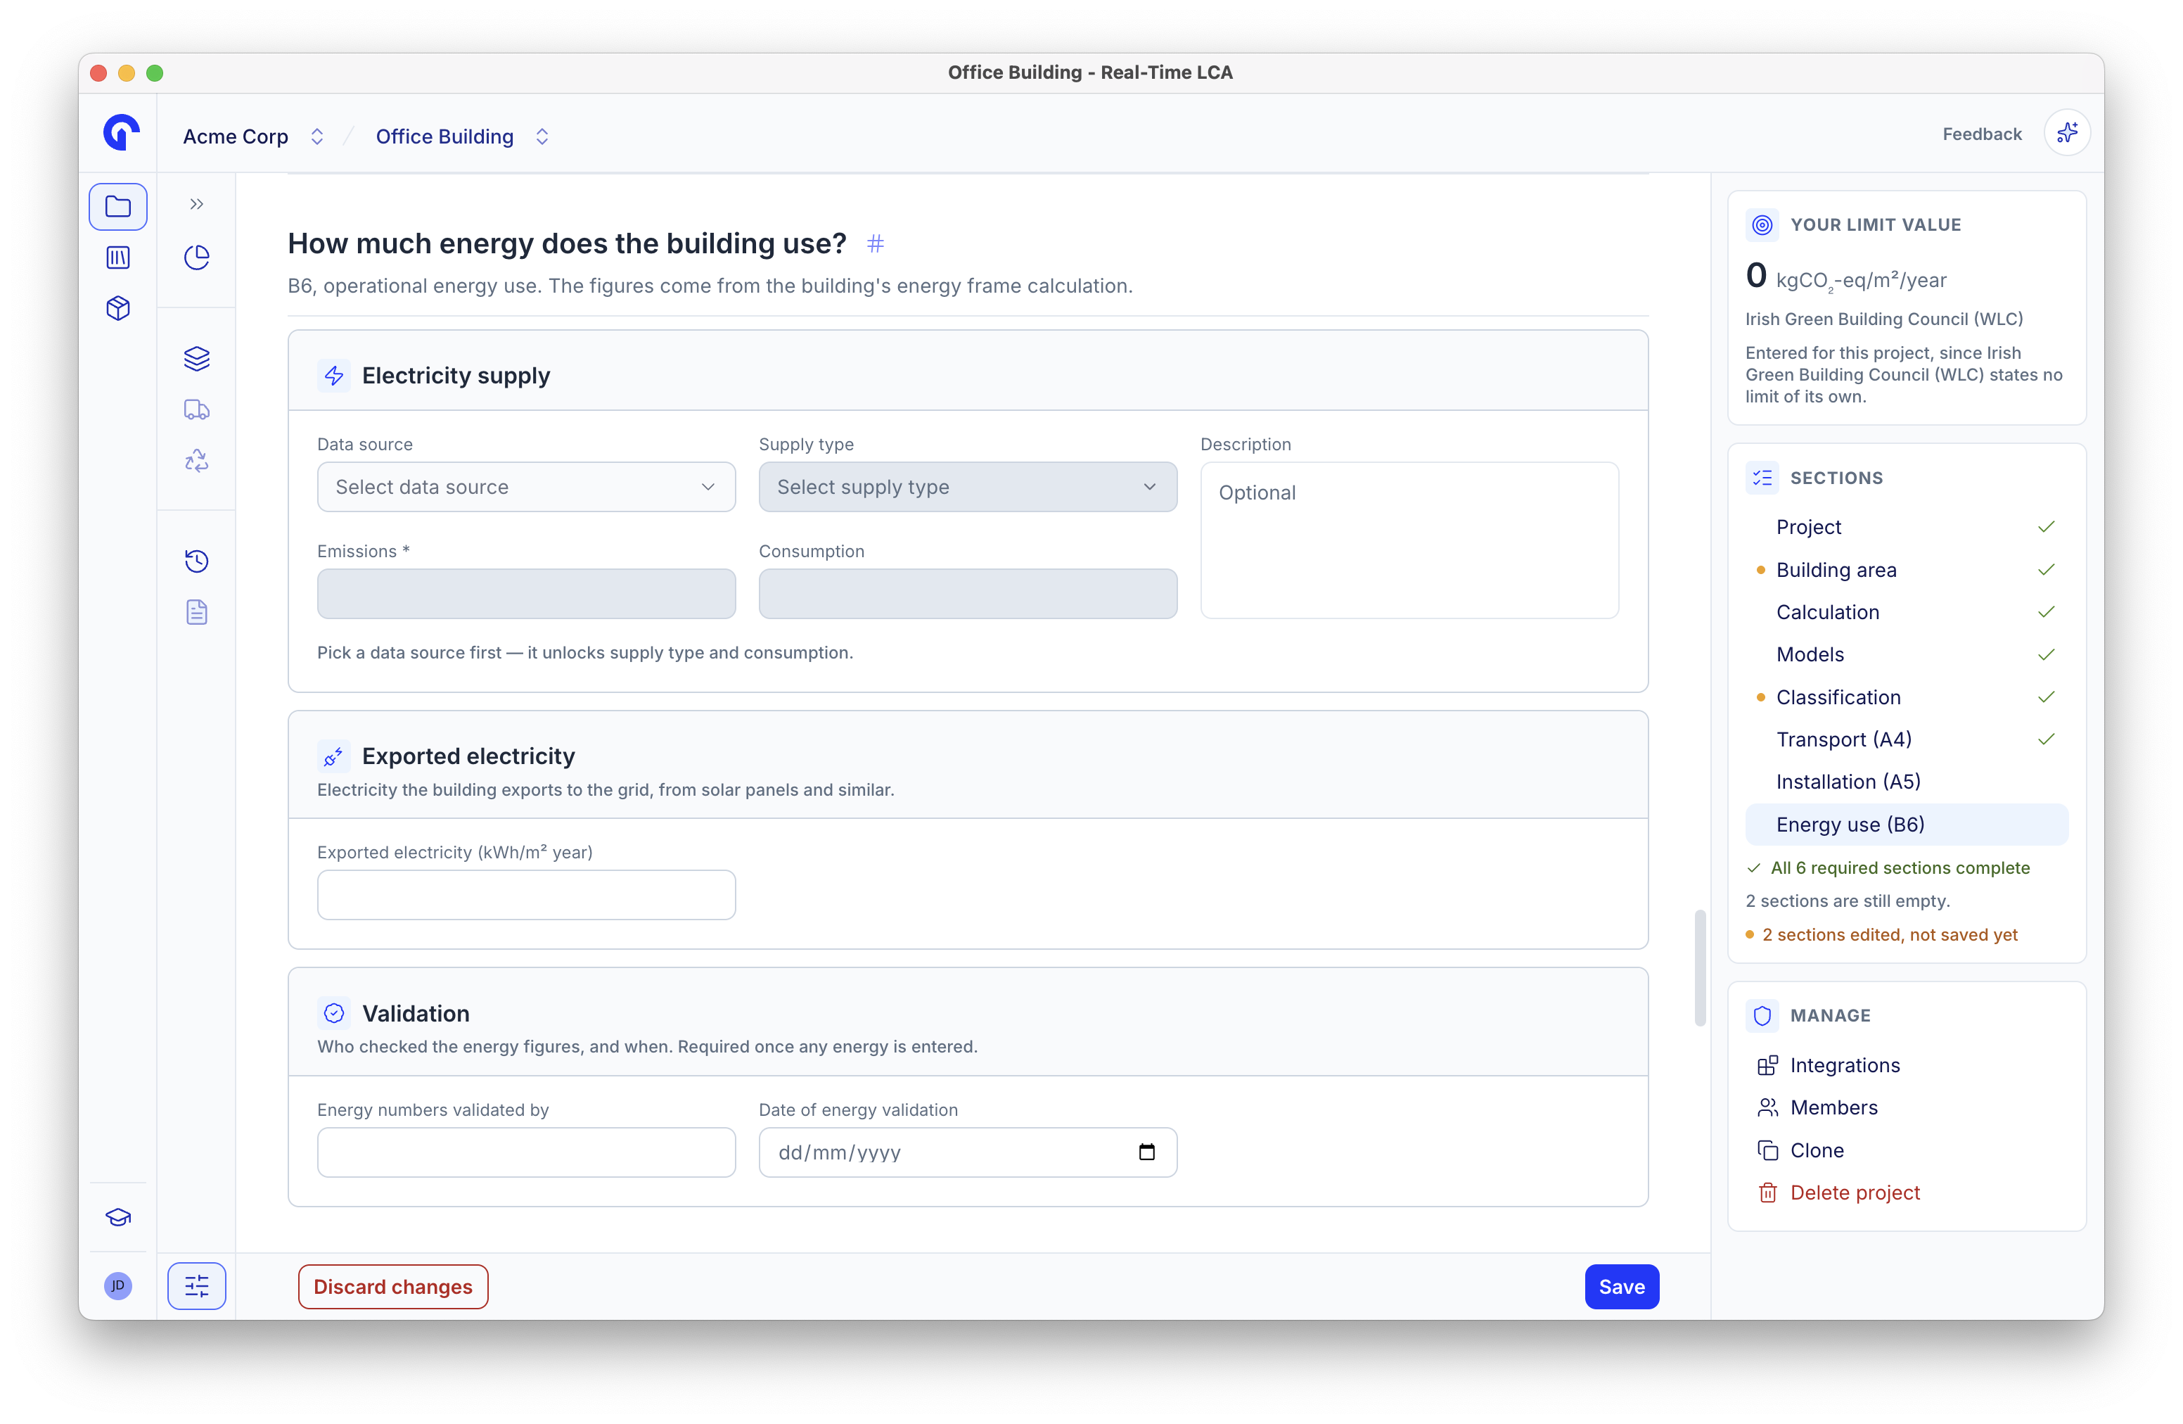Open the sliders settings icon at bottom
The height and width of the screenshot is (1424, 2183).
click(196, 1286)
